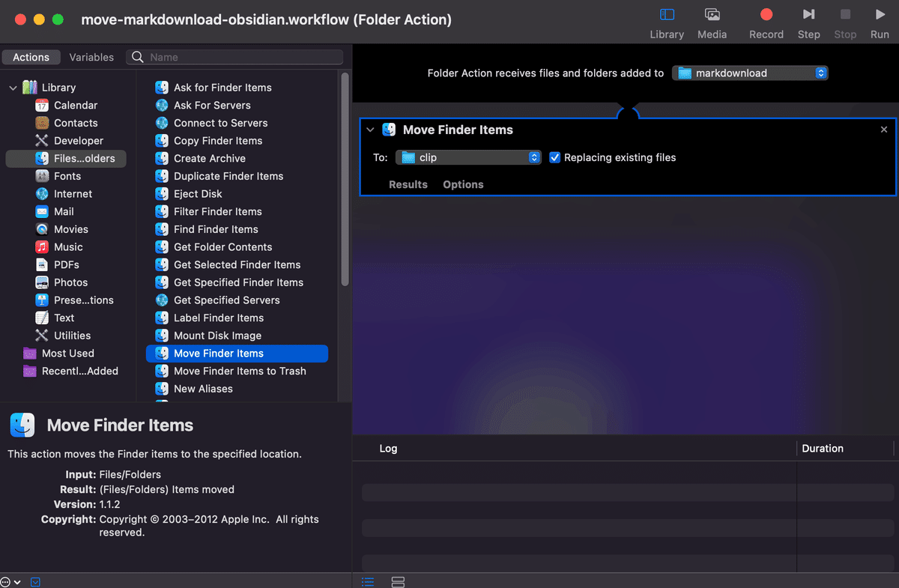Click the Duration column header
Image resolution: width=899 pixels, height=588 pixels.
[x=823, y=449]
